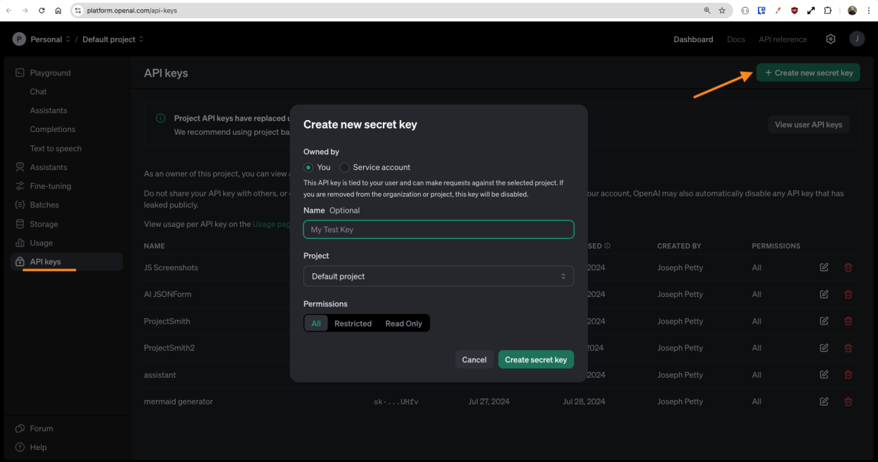Delete the ProjectSmith API key
This screenshot has height=462, width=878.
click(x=848, y=321)
